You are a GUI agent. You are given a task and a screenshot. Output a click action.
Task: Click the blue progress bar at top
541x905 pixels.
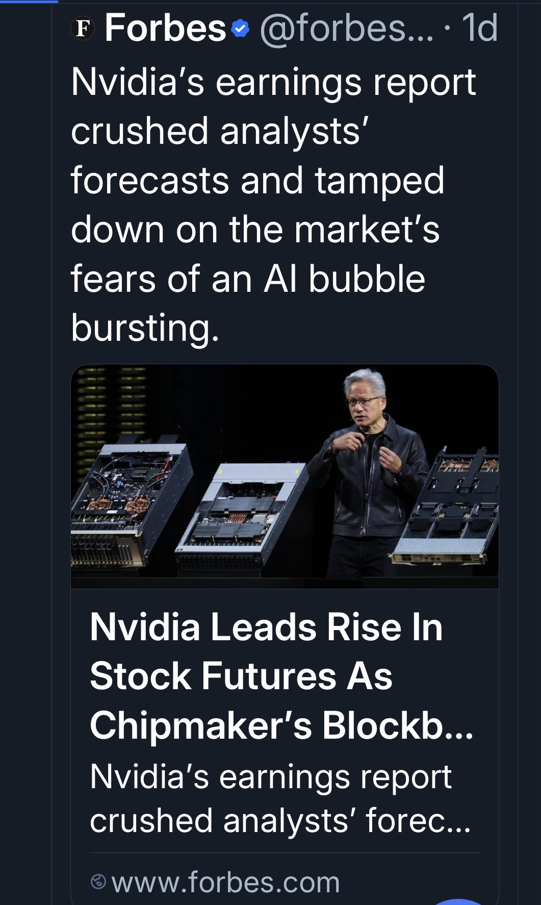pos(29,1)
